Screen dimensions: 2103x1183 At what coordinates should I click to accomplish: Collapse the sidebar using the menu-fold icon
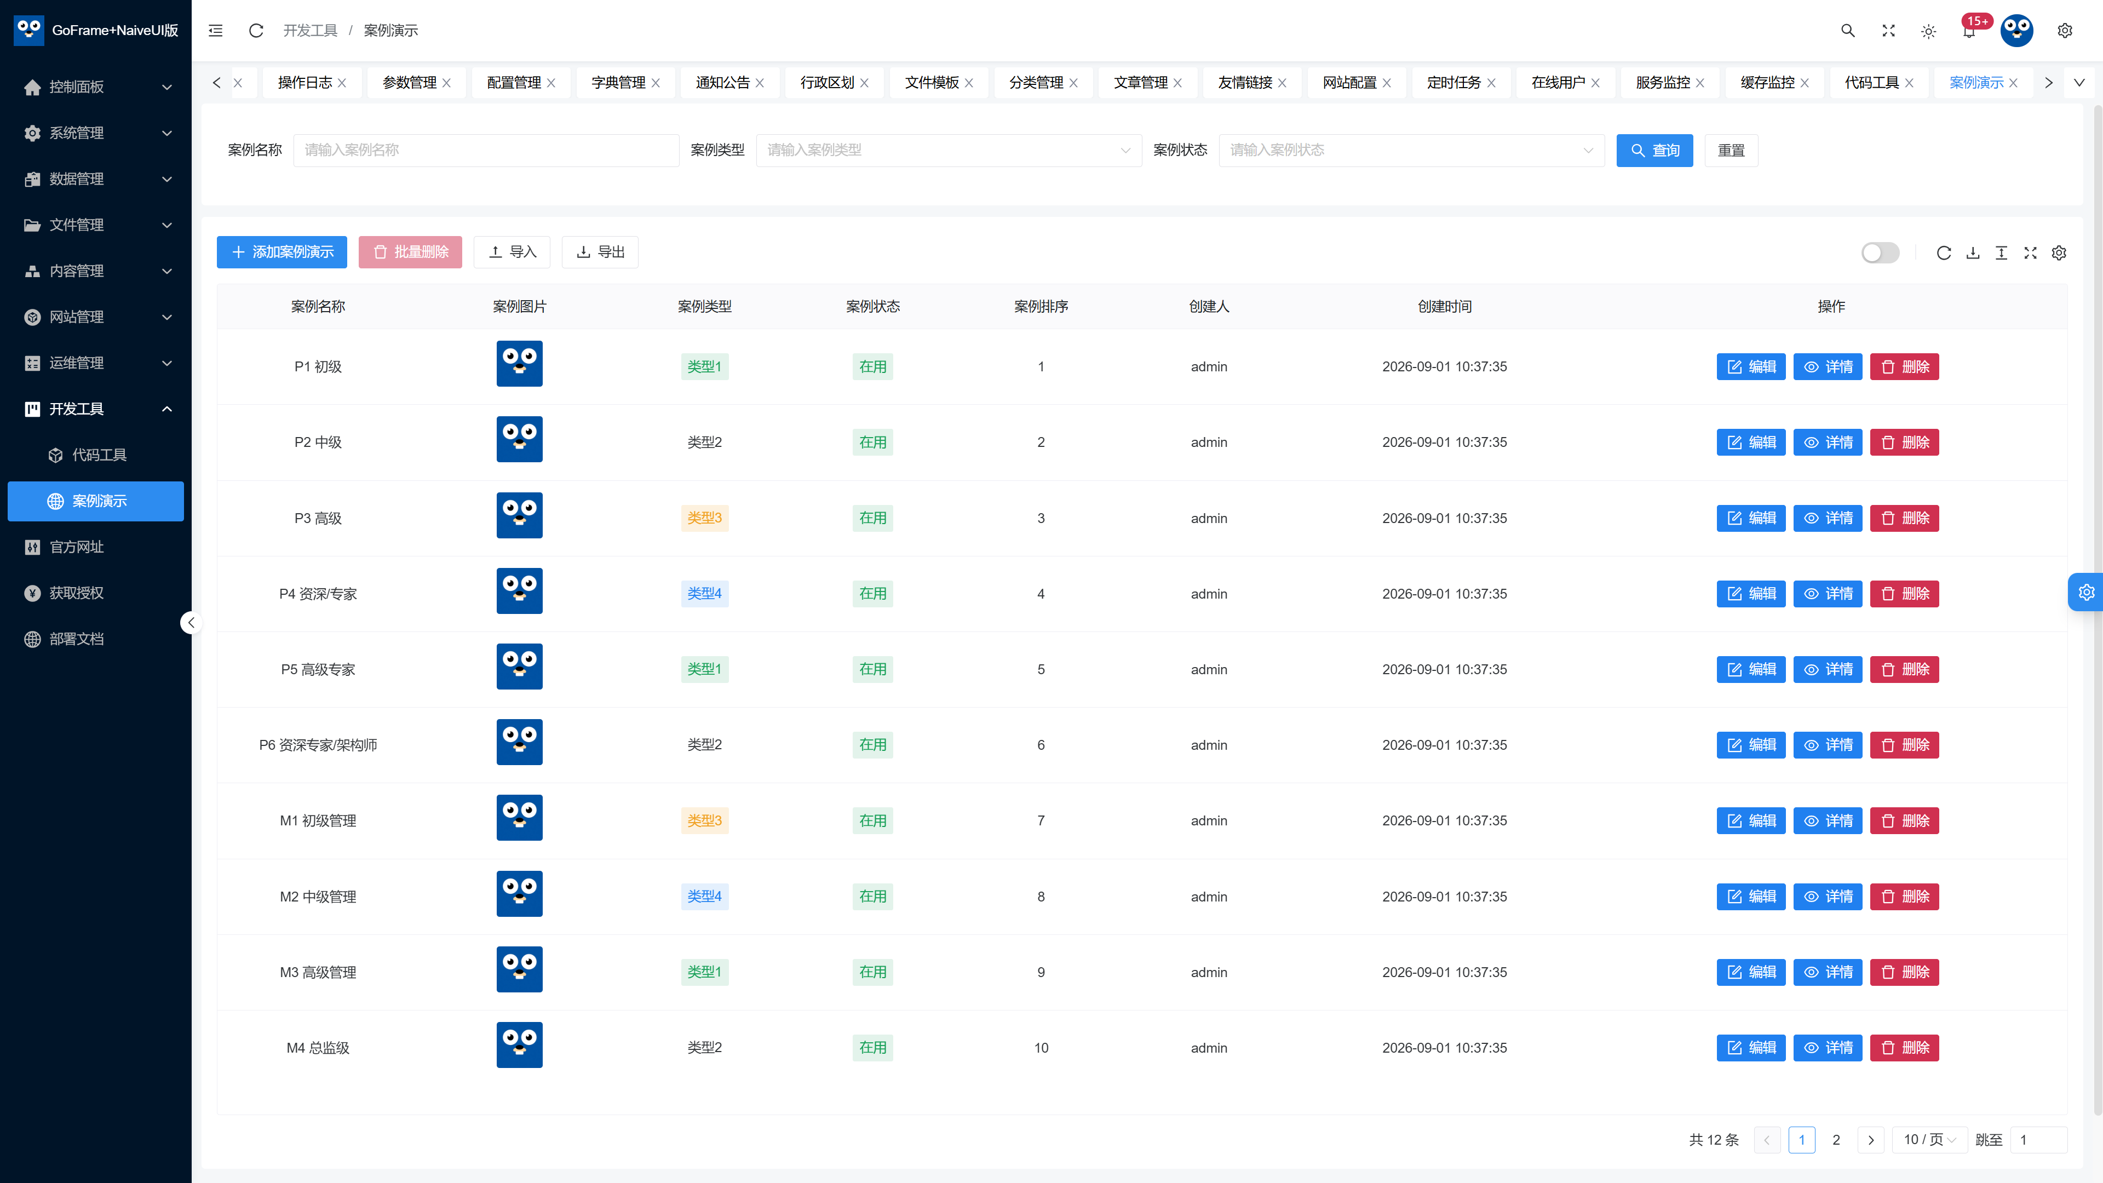[x=216, y=30]
